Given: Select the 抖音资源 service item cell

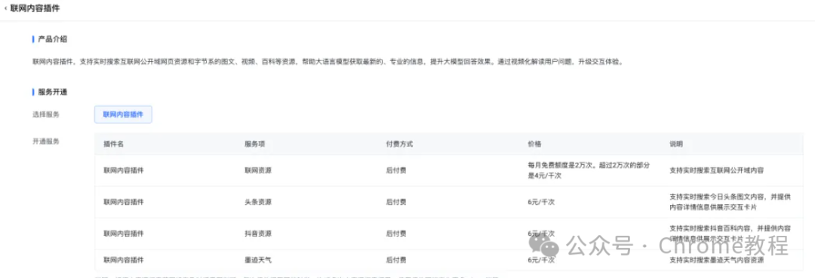Looking at the screenshot, I should [258, 234].
